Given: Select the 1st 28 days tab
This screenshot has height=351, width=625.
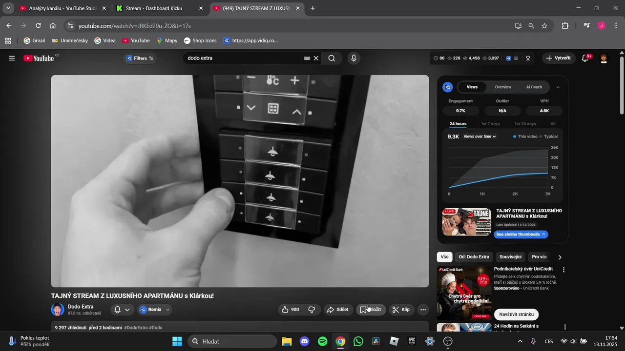Looking at the screenshot, I should (525, 124).
